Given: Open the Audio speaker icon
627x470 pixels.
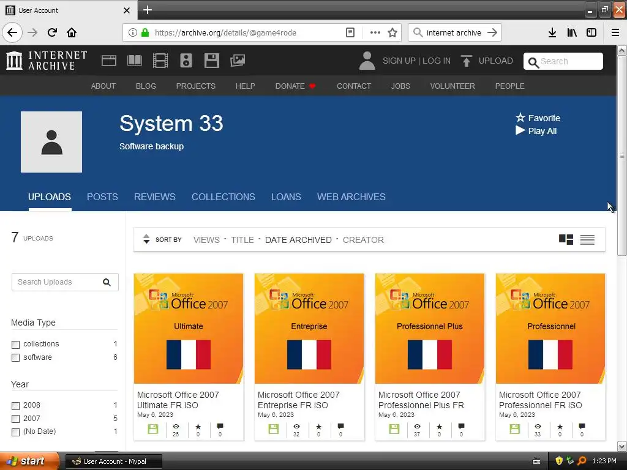Looking at the screenshot, I should click(x=186, y=61).
